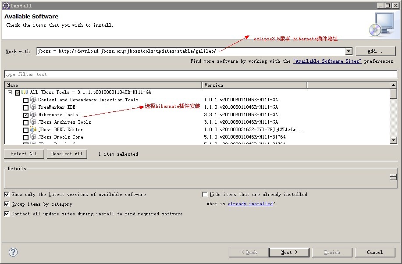Image resolution: width=402 pixels, height=264 pixels.
Task: Click the Hibernate Tools plugin icon
Action: pos(33,114)
